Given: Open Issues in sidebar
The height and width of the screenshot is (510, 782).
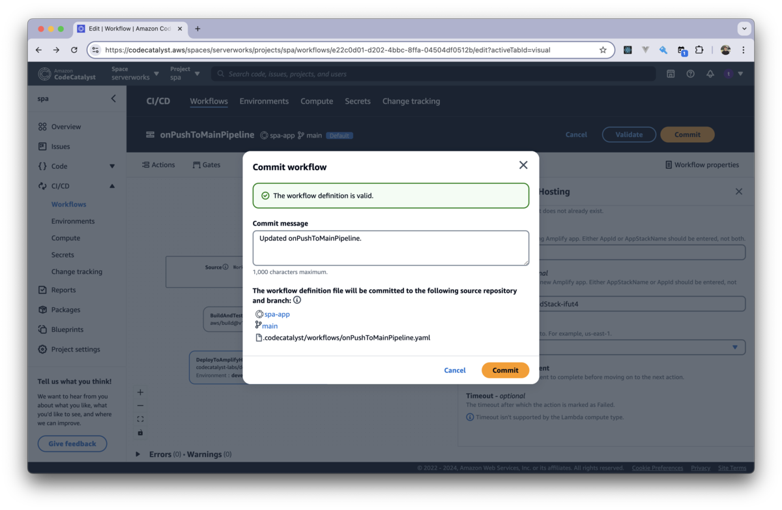Looking at the screenshot, I should point(60,146).
